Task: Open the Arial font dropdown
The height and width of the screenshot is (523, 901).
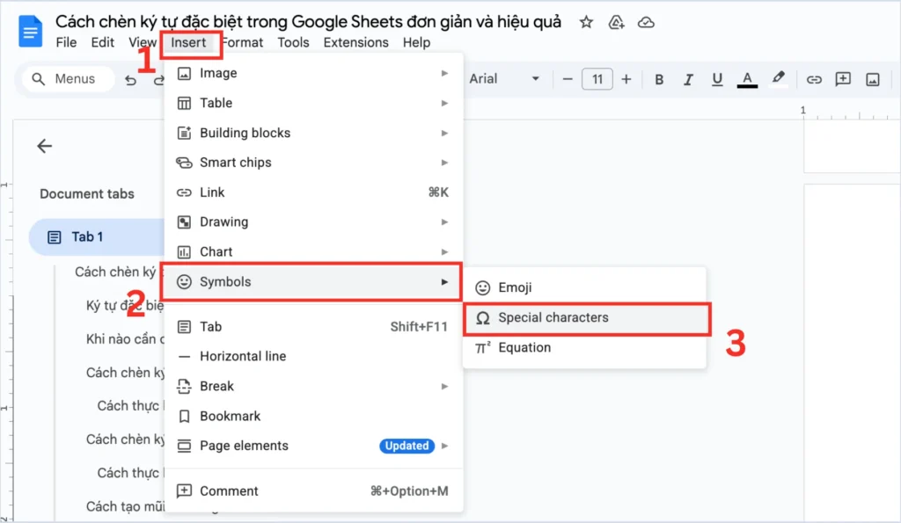Action: [x=504, y=78]
